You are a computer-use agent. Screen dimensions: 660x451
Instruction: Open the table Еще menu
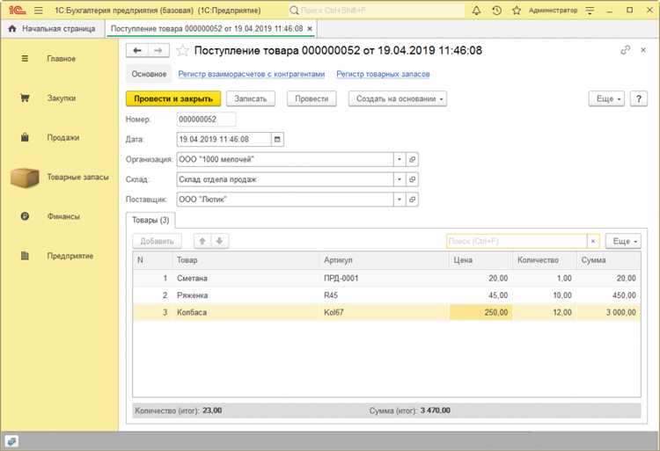coord(623,241)
